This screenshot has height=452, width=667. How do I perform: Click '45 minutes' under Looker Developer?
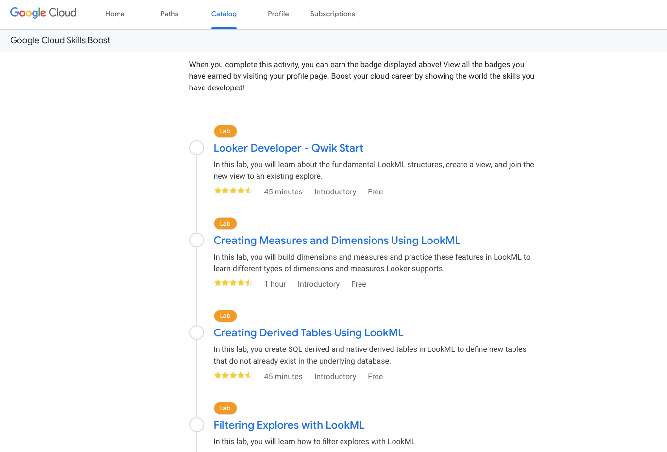click(283, 192)
